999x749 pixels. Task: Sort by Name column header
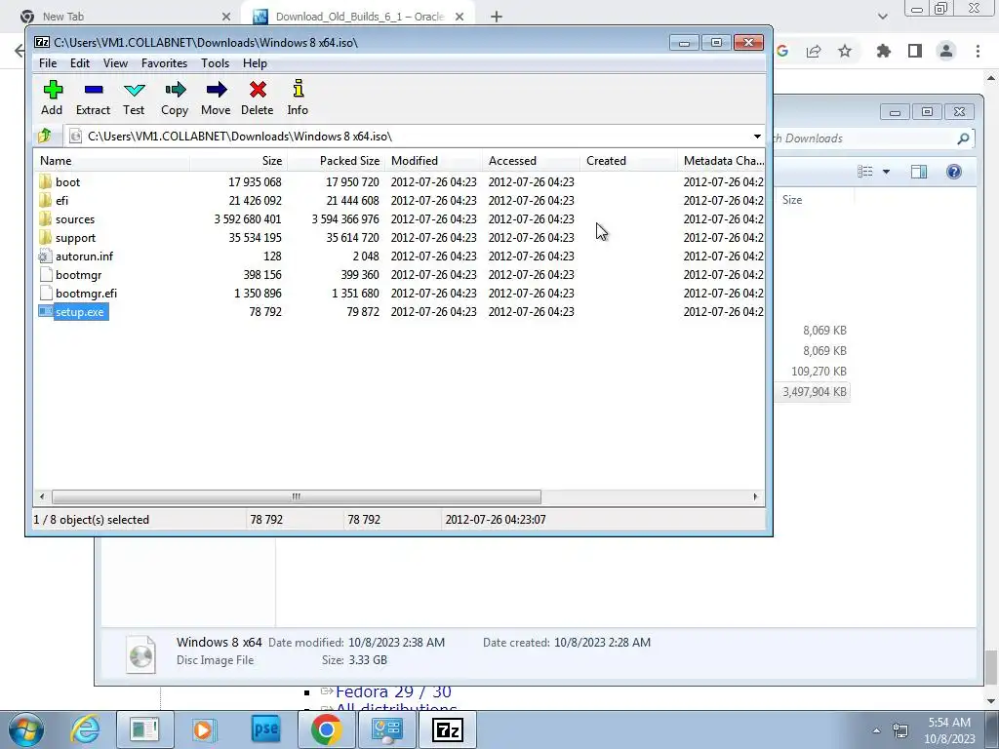click(x=112, y=161)
